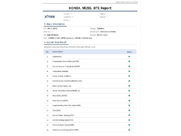Select Honda Smart Key System(SMART_IK) text
This screenshot has width=181, height=136.
[x=66, y=91]
